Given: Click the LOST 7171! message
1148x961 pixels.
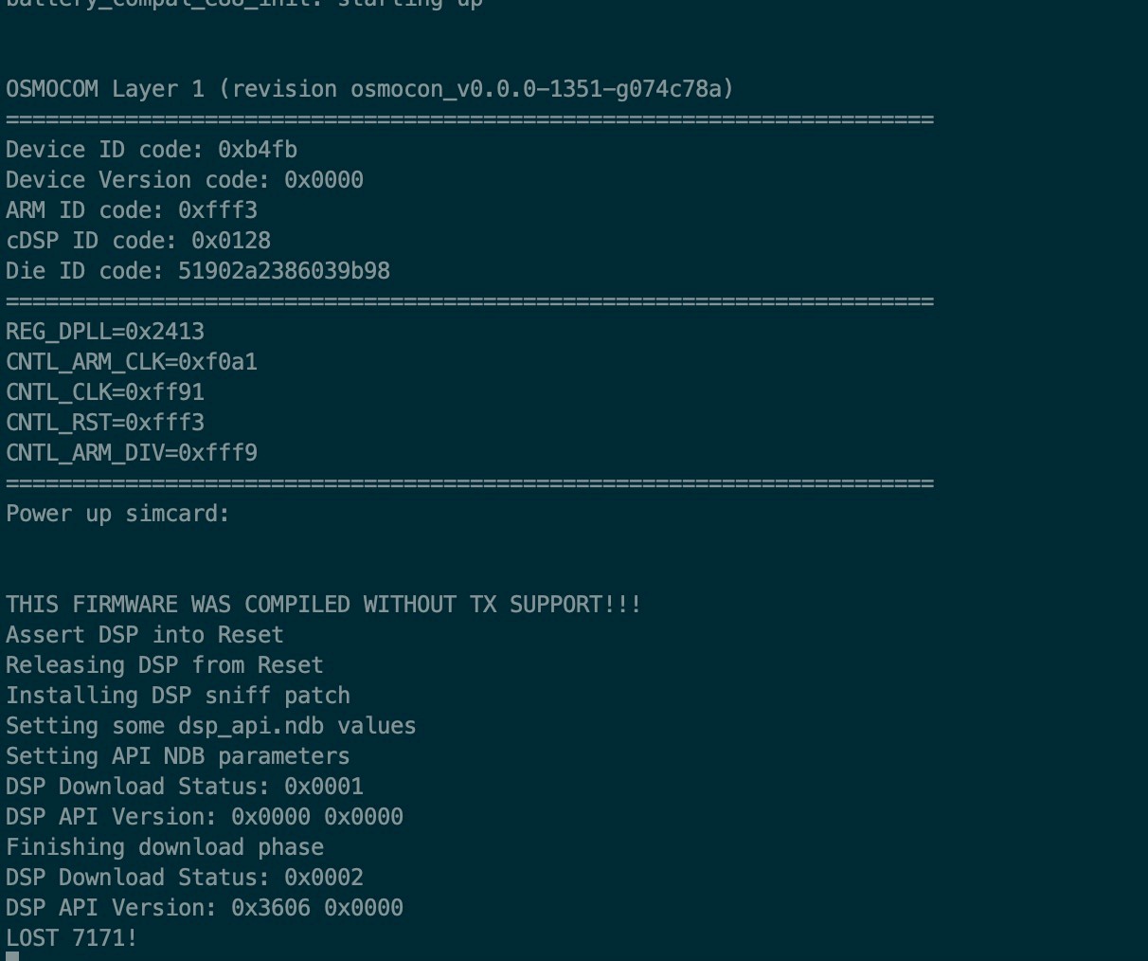Looking at the screenshot, I should 72,938.
